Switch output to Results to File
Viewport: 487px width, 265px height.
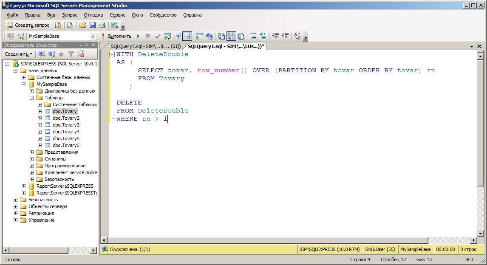[x=241, y=36]
